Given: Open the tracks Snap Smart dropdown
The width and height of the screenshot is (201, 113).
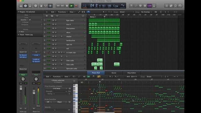Looking at the screenshot, I should tap(127, 12).
